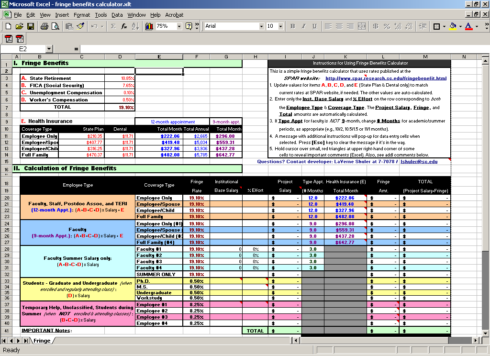This screenshot has width=490, height=356.
Task: Apply Currency Style with the dollar icon
Action: coord(376,26)
